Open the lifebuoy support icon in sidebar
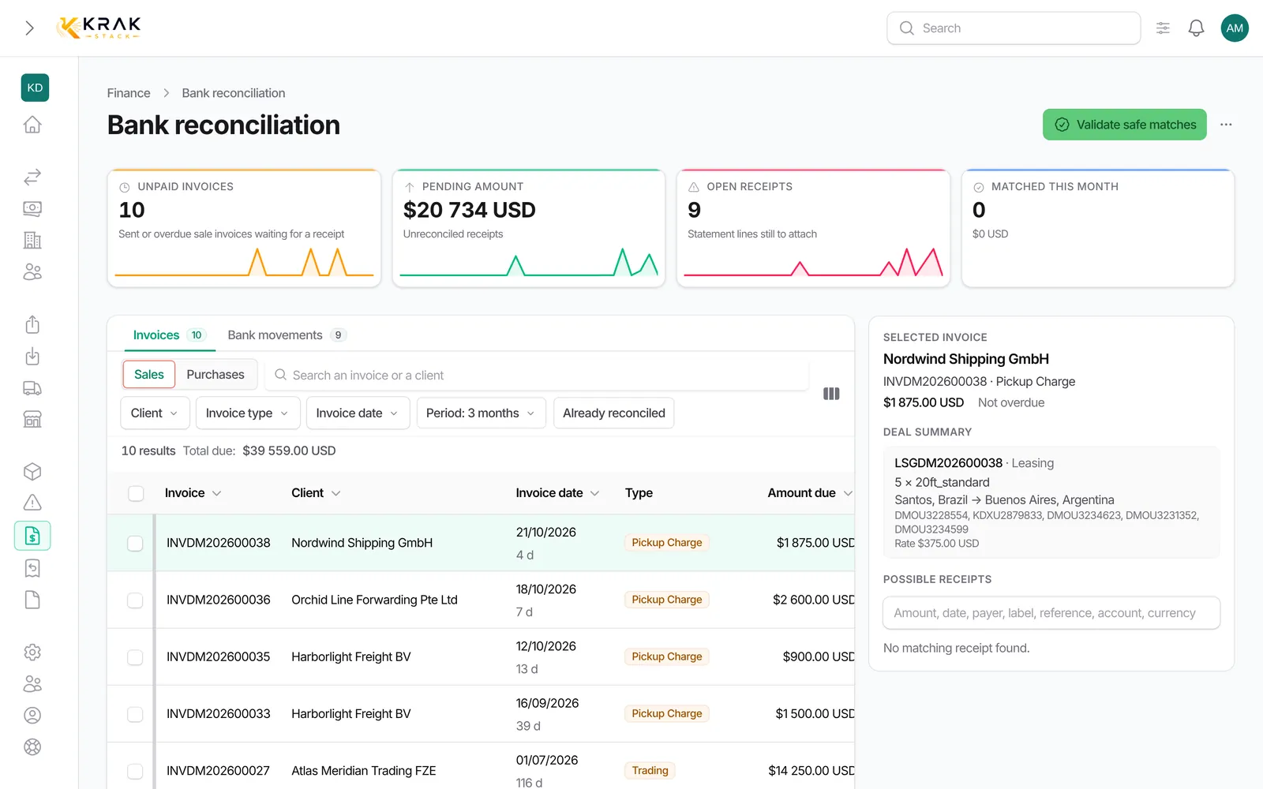This screenshot has height=789, width=1263. (32, 747)
